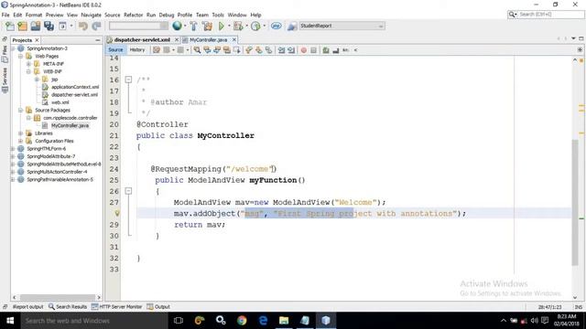Switch to MyController.java tab
This screenshot has height=329, width=586.
point(208,40)
